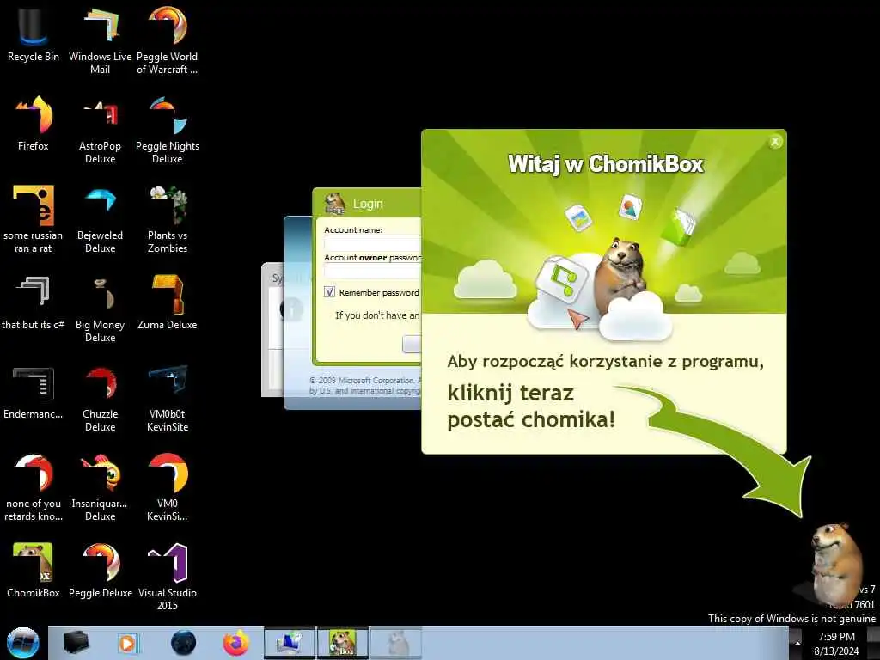This screenshot has width=880, height=660.
Task: Show hidden system tray icons arrow
Action: [797, 643]
